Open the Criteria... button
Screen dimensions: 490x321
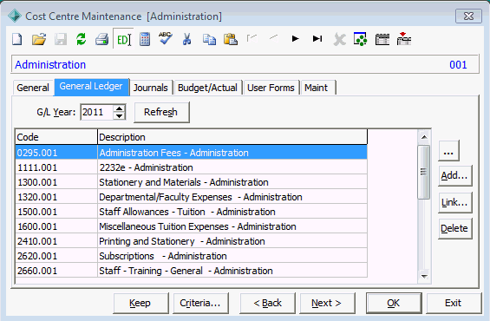200,303
